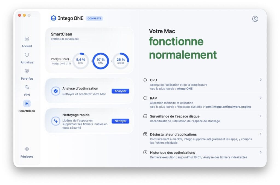280x185 pixels.
Task: Click the 'SmartClean' heading in monitoring card
Action: [x=62, y=34]
